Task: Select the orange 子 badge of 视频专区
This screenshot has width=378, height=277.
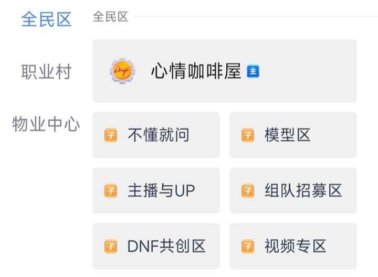Action: pos(248,247)
